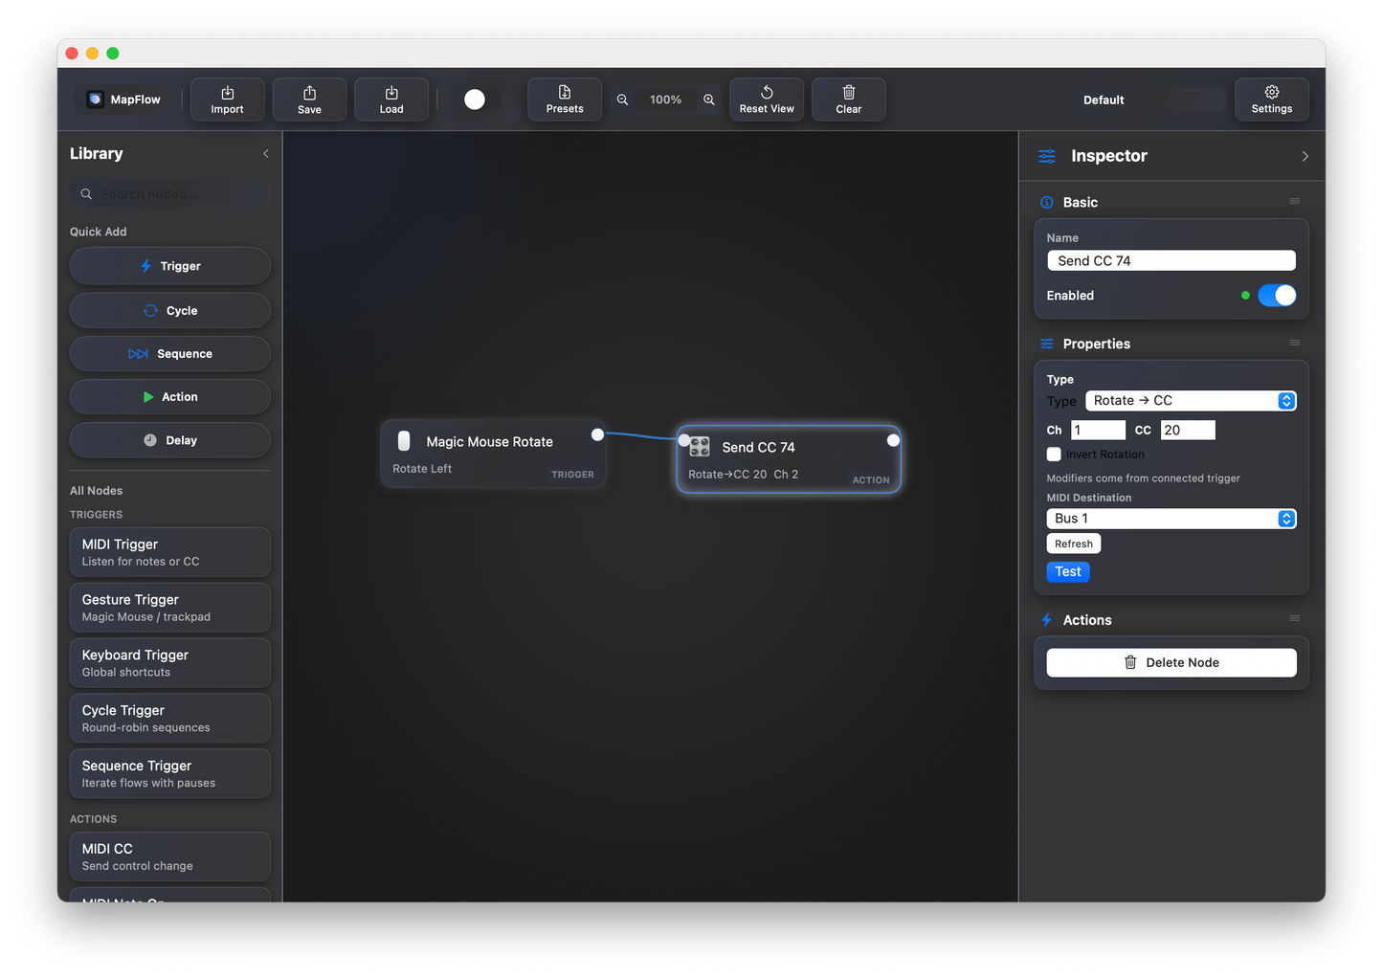
Task: Check the Invert Rotation checkbox
Action: pyautogui.click(x=1053, y=454)
